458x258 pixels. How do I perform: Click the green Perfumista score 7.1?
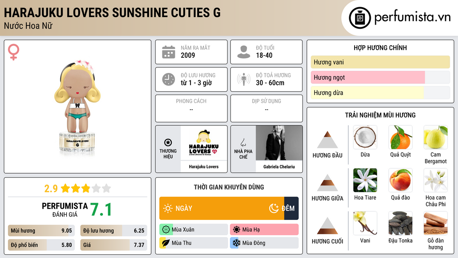click(x=101, y=210)
